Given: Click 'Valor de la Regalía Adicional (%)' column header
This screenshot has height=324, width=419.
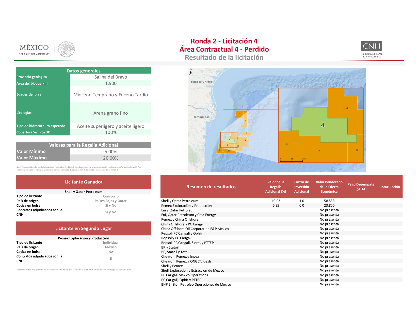Looking at the screenshot, I should pyautogui.click(x=276, y=187).
